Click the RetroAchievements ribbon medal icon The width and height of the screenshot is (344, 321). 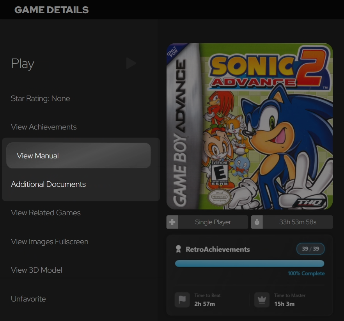pos(178,249)
